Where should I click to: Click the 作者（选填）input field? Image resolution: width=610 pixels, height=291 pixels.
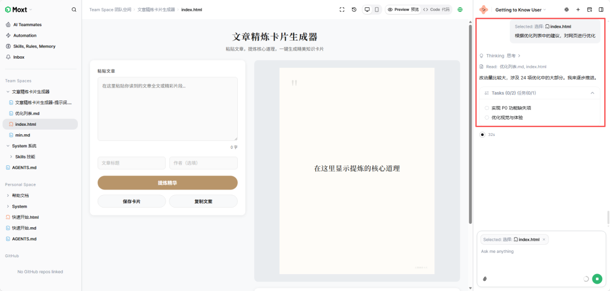pyautogui.click(x=203, y=163)
